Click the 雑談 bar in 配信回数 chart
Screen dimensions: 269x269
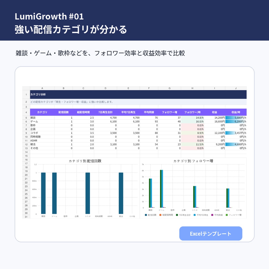tap(43, 193)
